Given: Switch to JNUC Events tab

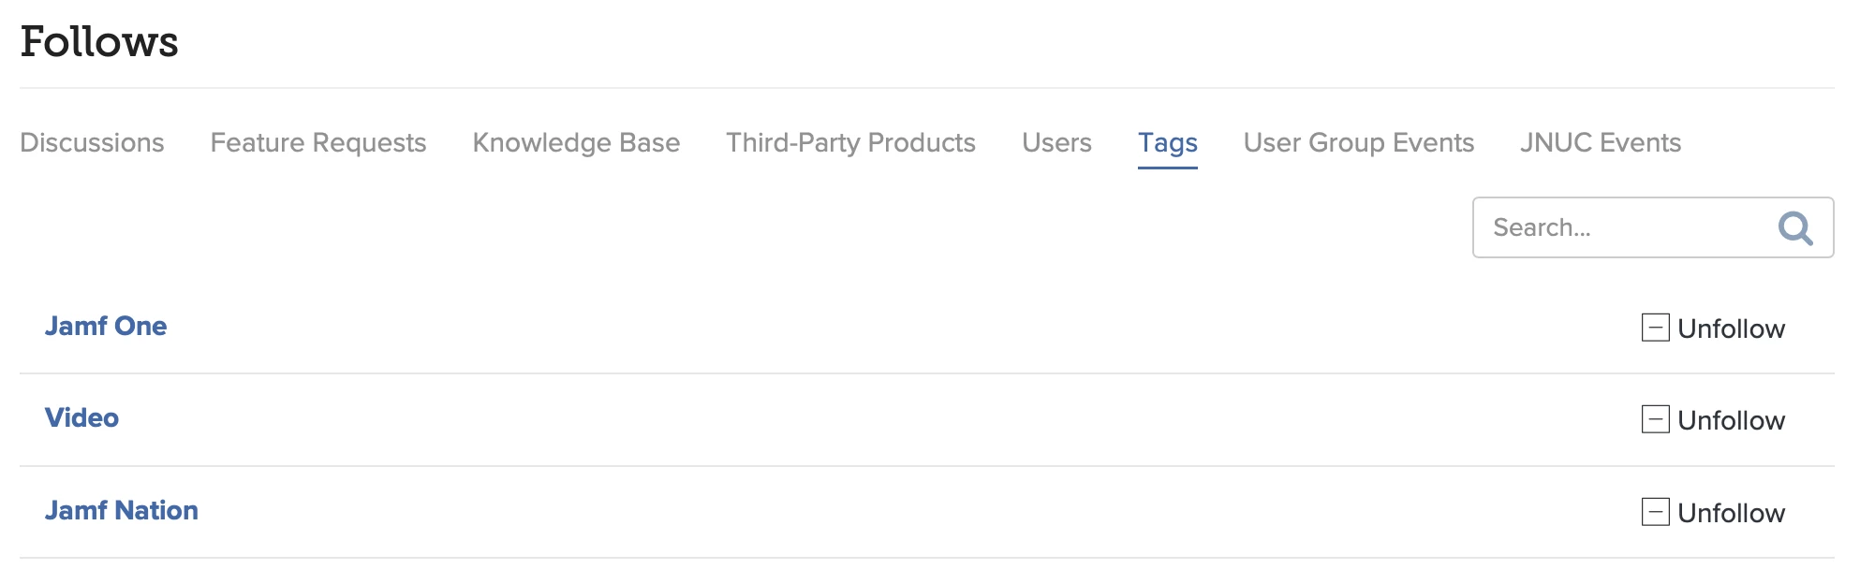Looking at the screenshot, I should 1601,142.
